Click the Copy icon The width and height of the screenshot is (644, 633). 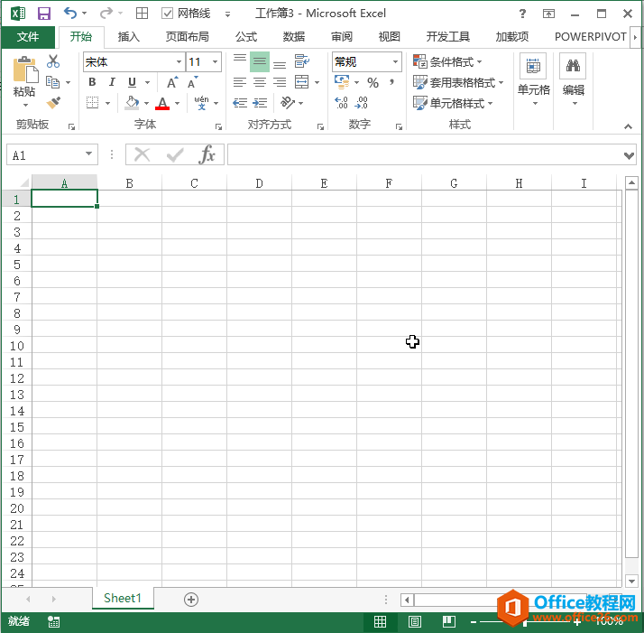click(x=52, y=82)
